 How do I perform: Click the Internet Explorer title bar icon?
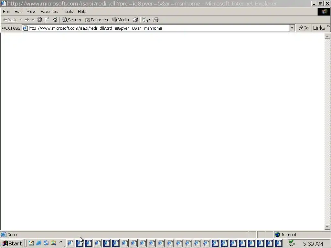[x=3, y=3]
